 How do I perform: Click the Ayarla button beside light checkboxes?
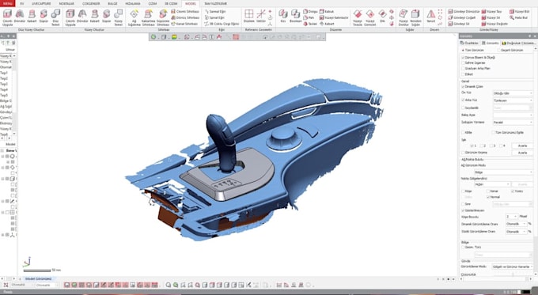522,146
